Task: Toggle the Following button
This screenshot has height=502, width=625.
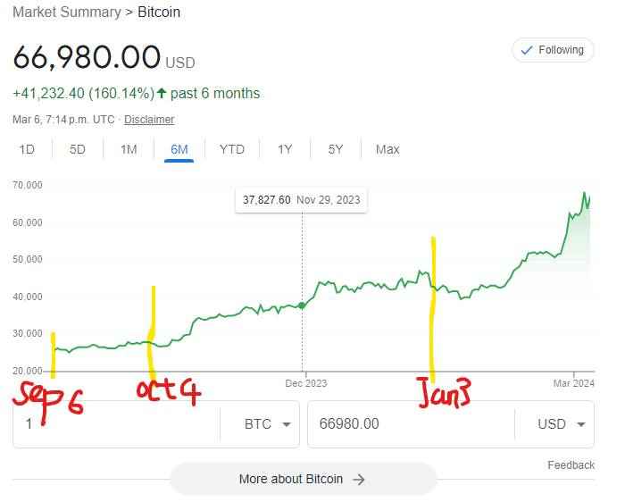Action: point(553,50)
